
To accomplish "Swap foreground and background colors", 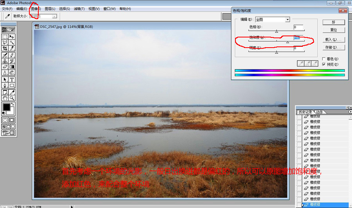I will (13, 104).
